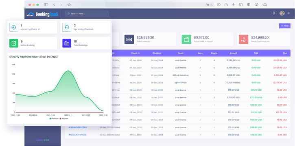This screenshot has height=146, width=295.
Task: Click the Total Paid Amount wallet icon
Action: 186,39
